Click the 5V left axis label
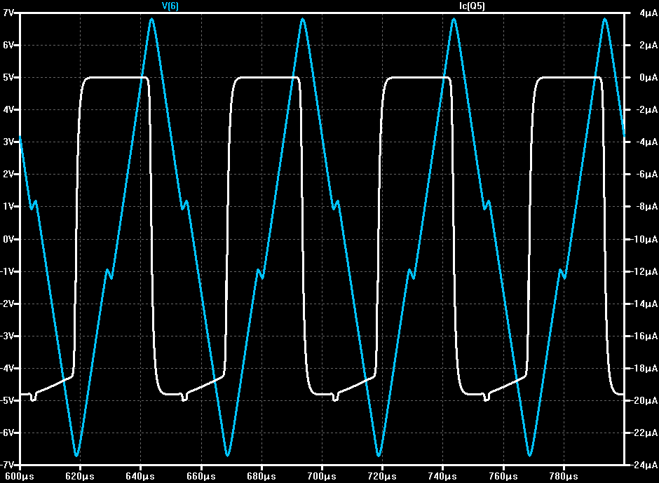This screenshot has height=483, width=659. coord(8,77)
